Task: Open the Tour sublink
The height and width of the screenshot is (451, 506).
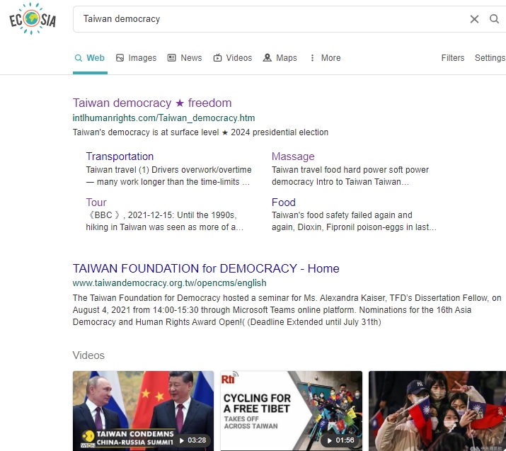Action: 96,202
